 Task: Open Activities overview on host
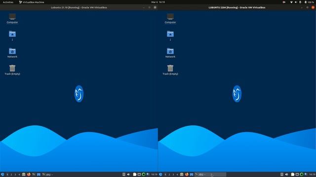(8, 2)
